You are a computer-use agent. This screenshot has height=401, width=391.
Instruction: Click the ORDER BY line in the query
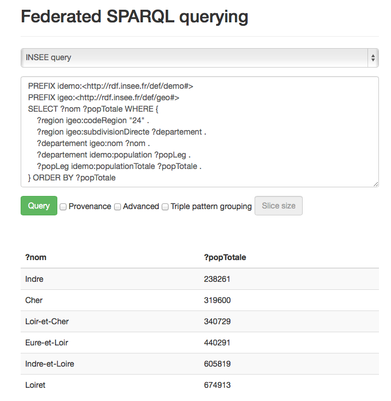click(x=72, y=178)
